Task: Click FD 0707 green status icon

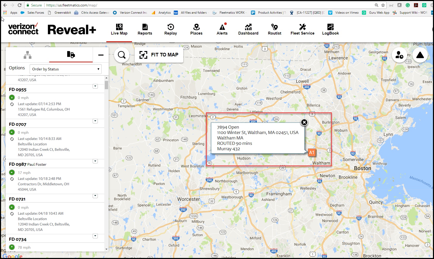Action: (12, 132)
